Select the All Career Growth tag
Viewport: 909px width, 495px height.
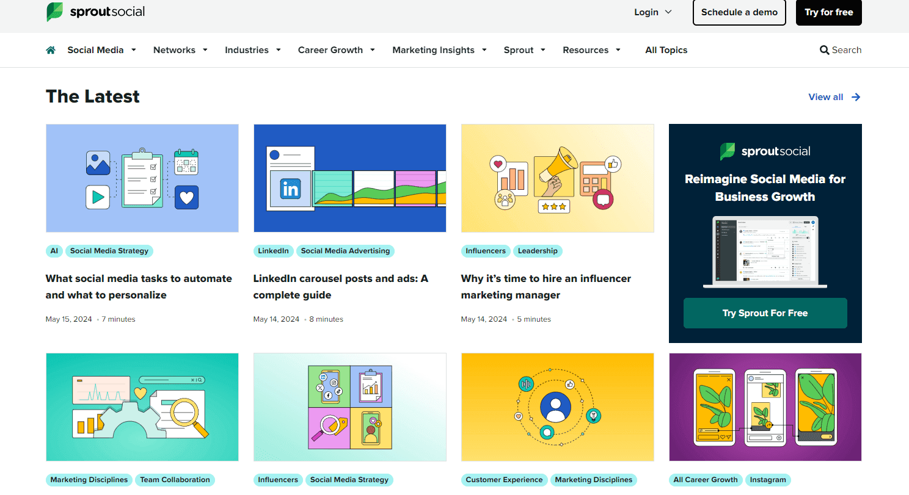click(706, 480)
